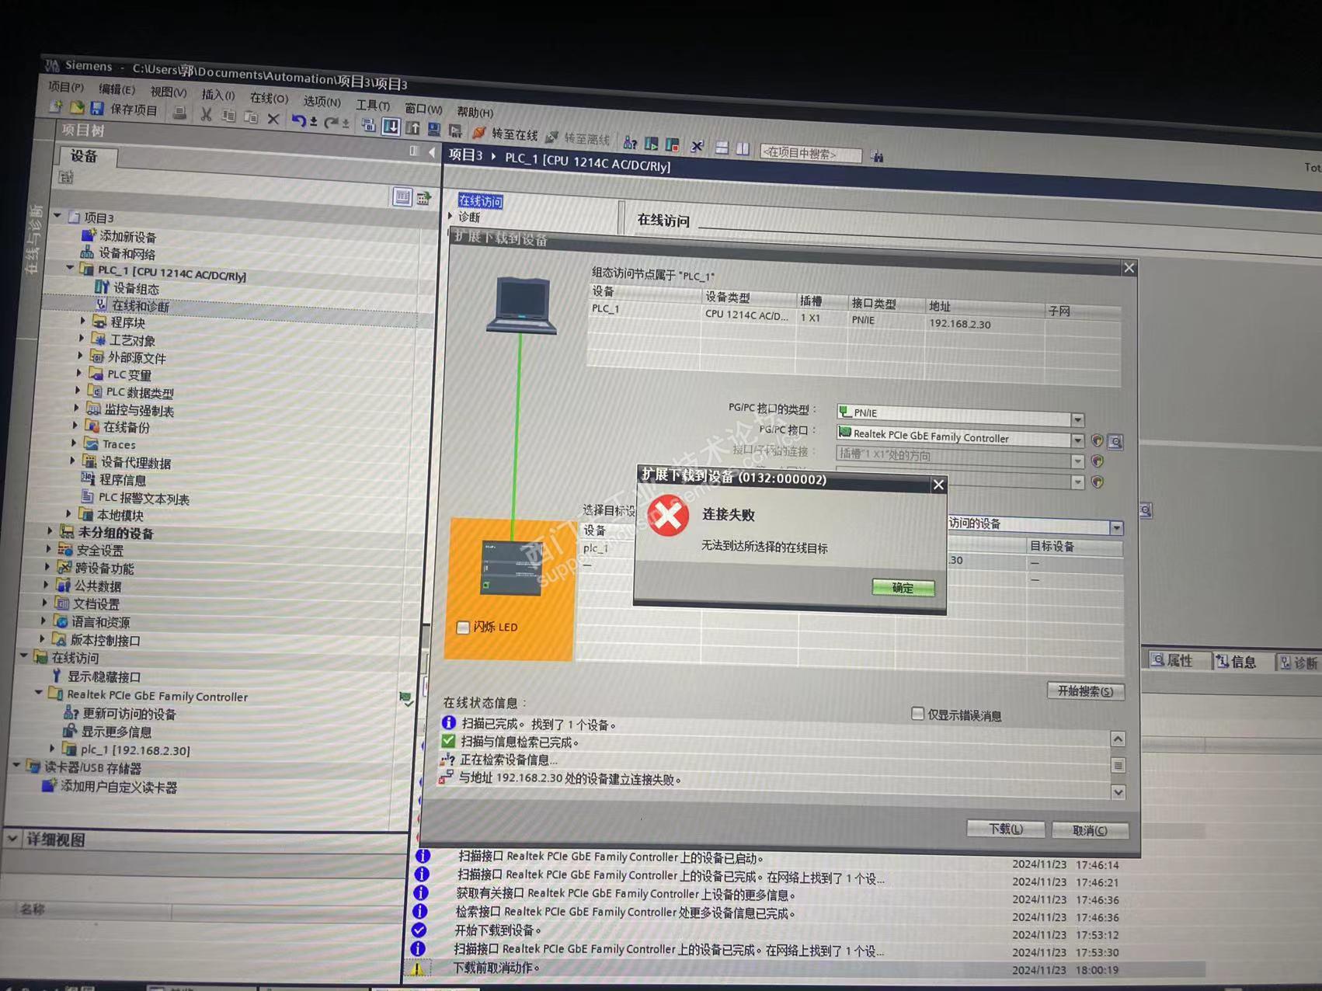1322x991 pixels.
Task: Click the new project toolbar icon
Action: 56,106
